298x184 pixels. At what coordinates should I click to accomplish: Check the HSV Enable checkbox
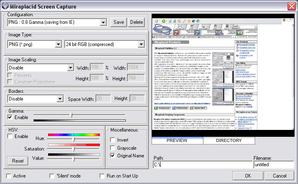click(x=10, y=136)
